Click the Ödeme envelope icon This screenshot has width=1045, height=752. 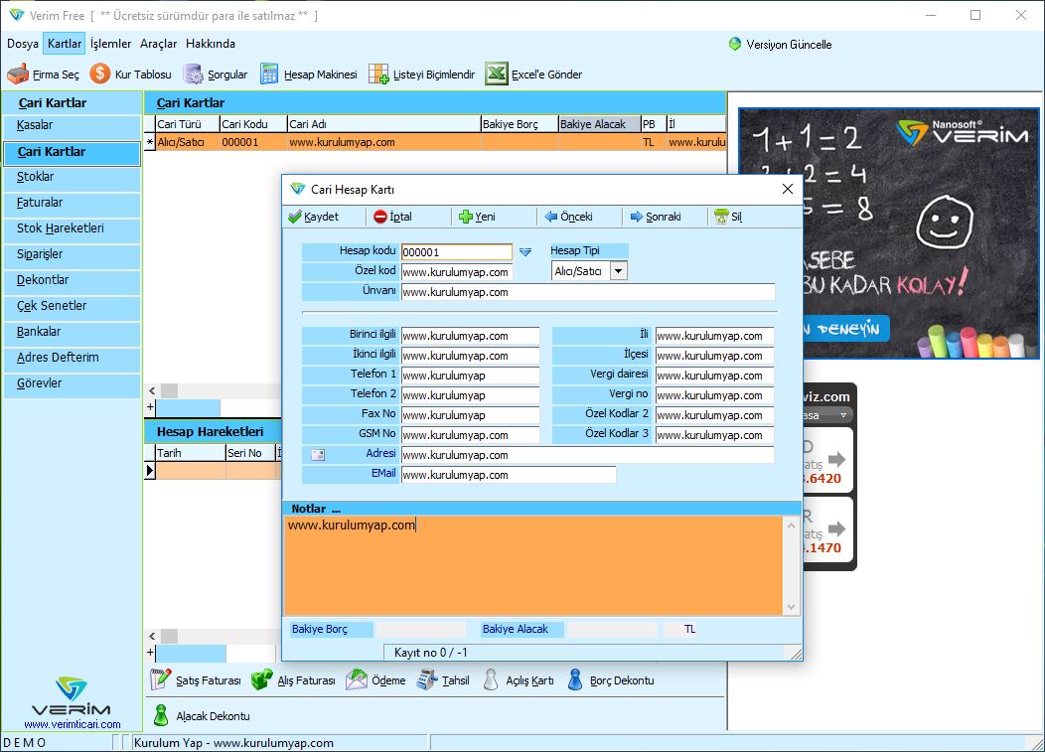click(357, 680)
